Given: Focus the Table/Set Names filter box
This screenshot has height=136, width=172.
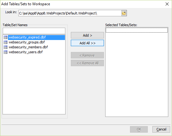Looking at the screenshot, I should coord(34,31).
